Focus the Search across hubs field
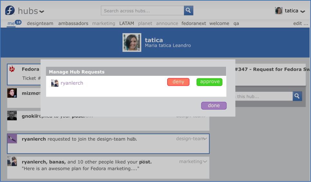This screenshot has width=311, height=182. pyautogui.click(x=142, y=11)
